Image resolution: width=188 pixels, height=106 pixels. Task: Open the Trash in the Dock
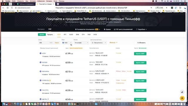[184, 104]
